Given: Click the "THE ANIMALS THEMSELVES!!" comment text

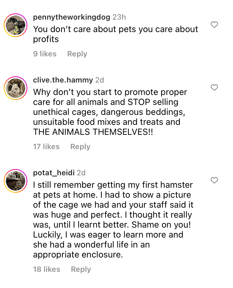Looking at the screenshot, I should (x=93, y=132).
